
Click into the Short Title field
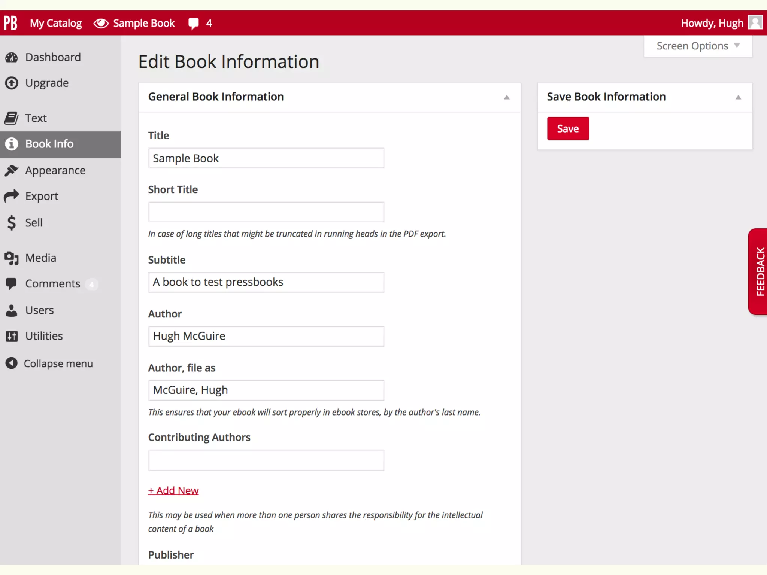266,212
